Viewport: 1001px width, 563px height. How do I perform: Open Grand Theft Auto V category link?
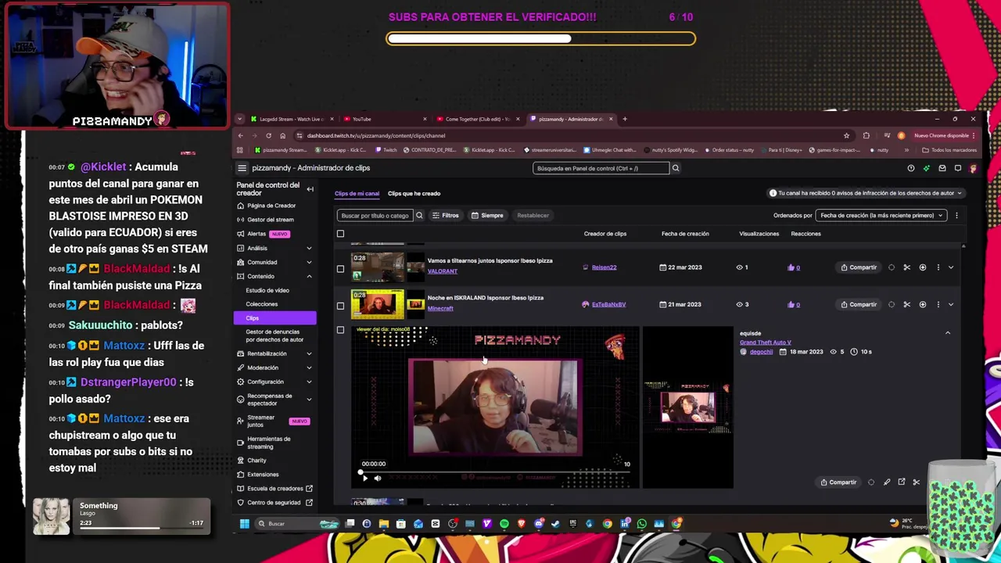tap(766, 342)
